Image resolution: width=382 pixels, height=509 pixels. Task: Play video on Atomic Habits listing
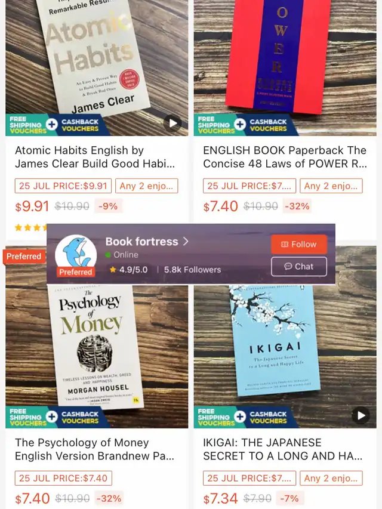pyautogui.click(x=172, y=123)
